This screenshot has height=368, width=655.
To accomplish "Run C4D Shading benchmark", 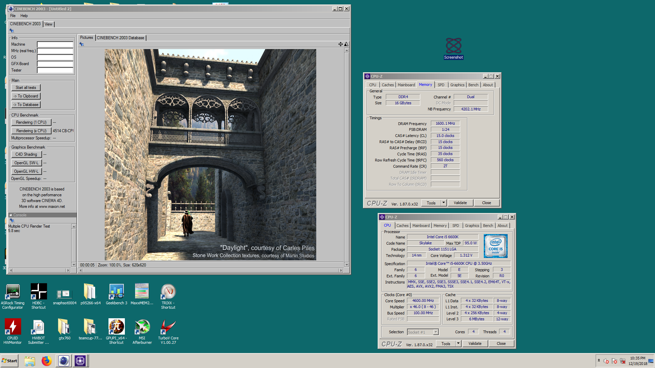I will (x=26, y=154).
